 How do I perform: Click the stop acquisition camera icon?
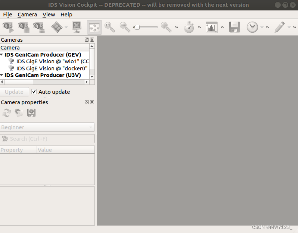pos(24,27)
